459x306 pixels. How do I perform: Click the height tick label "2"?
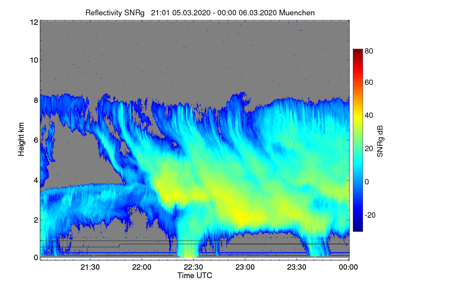click(x=36, y=220)
